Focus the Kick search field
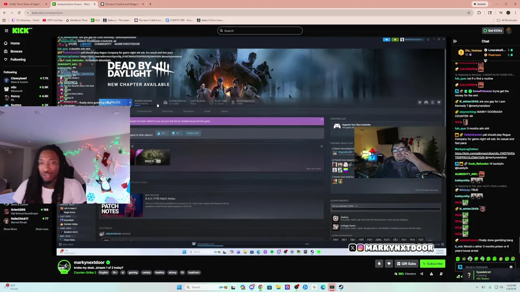Viewport: 520px width, 292px height. pyautogui.click(x=260, y=31)
